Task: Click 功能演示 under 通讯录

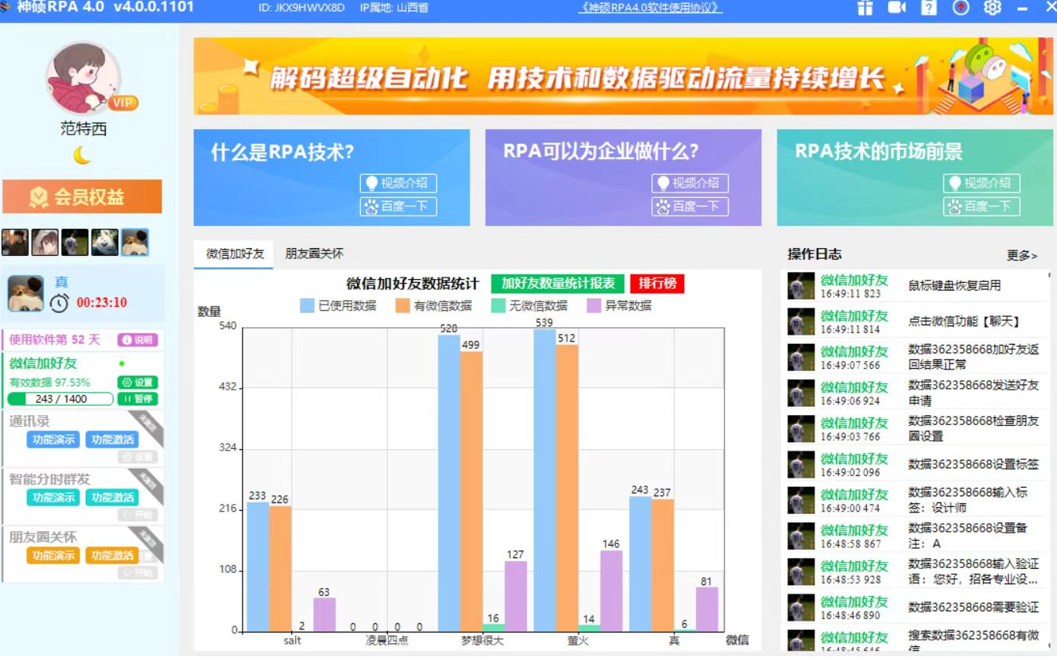Action: [x=53, y=439]
